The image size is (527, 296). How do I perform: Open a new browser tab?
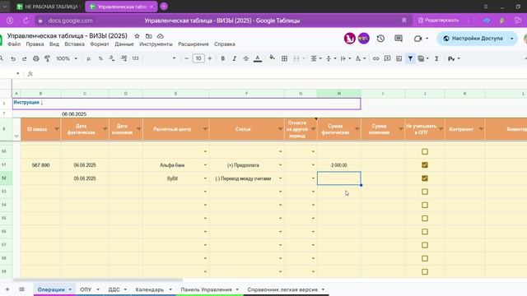164,7
